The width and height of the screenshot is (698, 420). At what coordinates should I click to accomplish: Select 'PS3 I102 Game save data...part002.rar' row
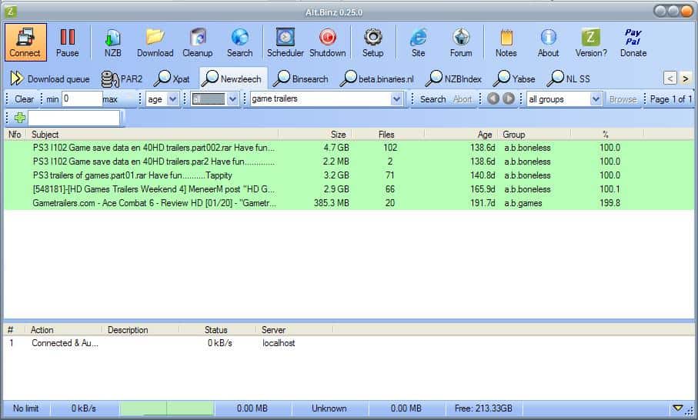(349, 147)
